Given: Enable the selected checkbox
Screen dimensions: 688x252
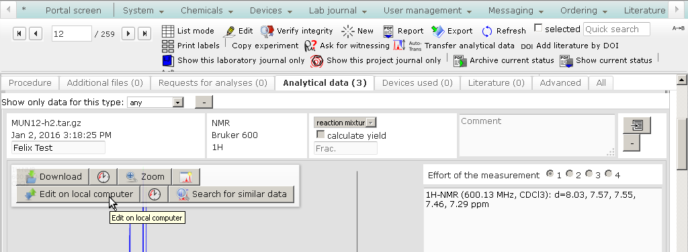Looking at the screenshot, I should (x=538, y=28).
